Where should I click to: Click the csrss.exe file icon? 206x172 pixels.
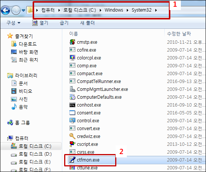tap(72, 152)
